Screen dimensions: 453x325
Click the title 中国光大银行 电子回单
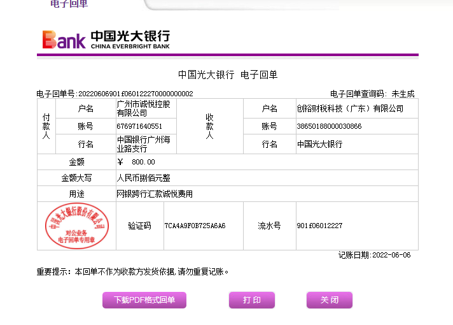pyautogui.click(x=228, y=75)
